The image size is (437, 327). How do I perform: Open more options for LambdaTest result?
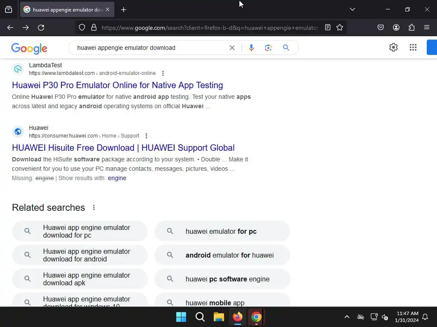click(163, 73)
